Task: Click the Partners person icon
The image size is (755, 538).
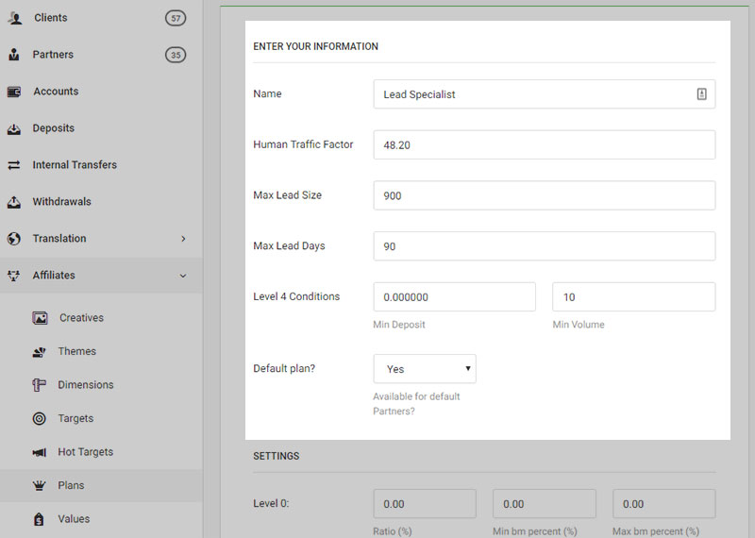Action: pyautogui.click(x=14, y=55)
